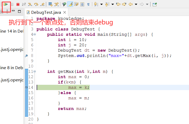This screenshot has width=189, height=124.
Task: Step Over the current line
Action: (x=36, y=5)
